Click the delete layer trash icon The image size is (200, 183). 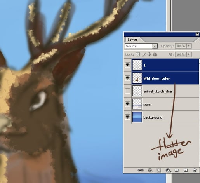click(x=195, y=170)
